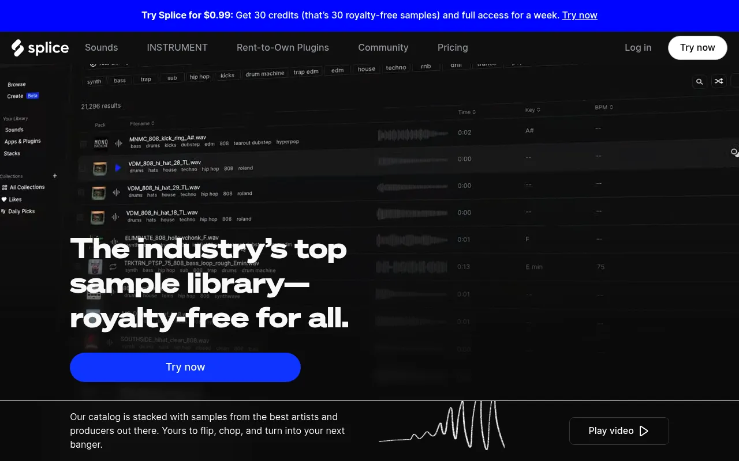Viewport: 739px width, 461px height.
Task: Click the E min key value
Action: [x=534, y=267]
